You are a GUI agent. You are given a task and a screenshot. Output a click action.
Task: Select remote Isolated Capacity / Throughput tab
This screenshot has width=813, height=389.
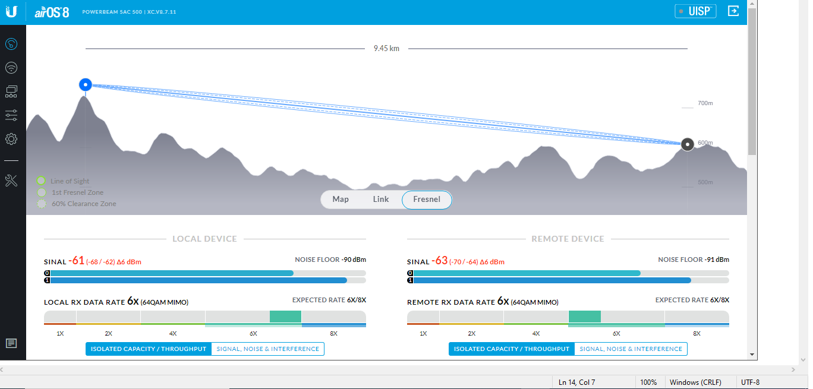512,349
